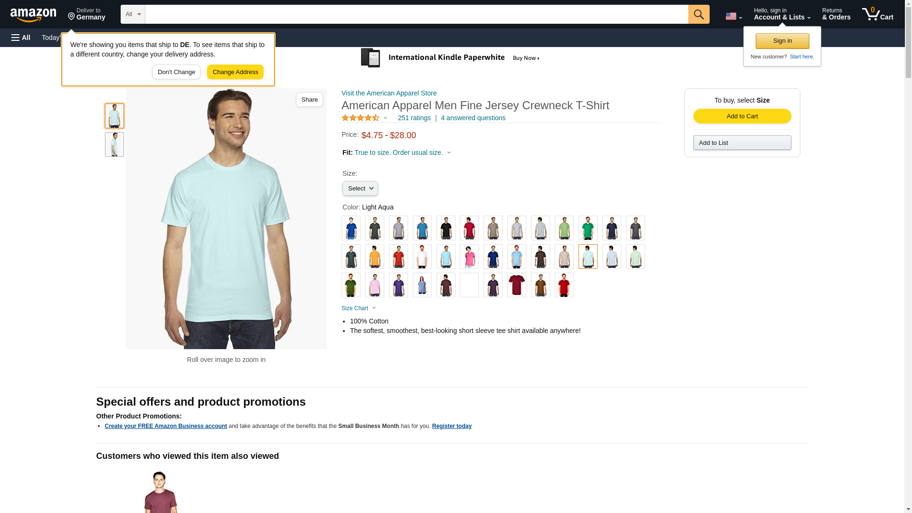Click the US flag language selector
This screenshot has width=912, height=513.
point(733,16)
